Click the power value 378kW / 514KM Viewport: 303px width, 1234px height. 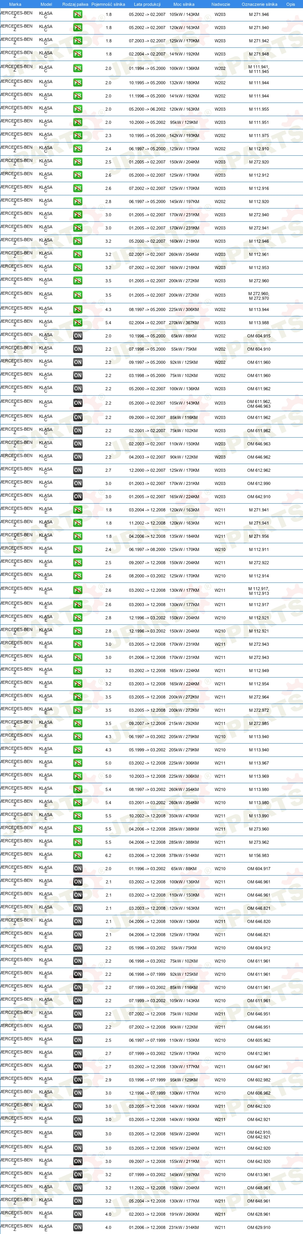point(184,855)
